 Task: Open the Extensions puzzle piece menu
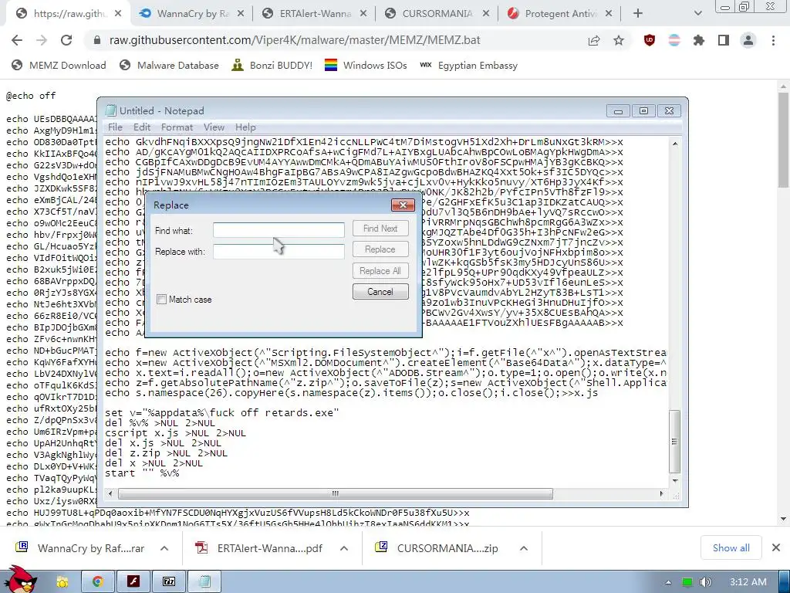click(699, 40)
